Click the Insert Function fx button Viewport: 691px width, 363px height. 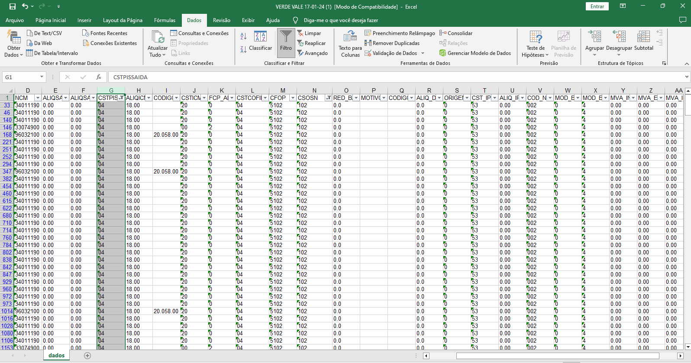[x=99, y=77]
